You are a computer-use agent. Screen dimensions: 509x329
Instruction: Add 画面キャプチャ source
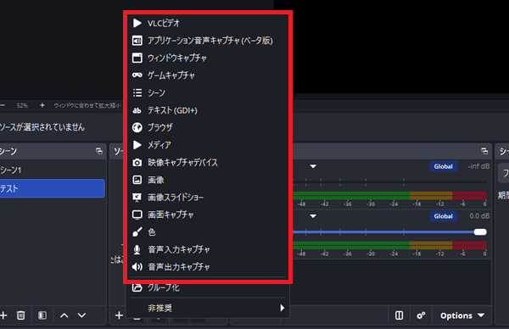[x=208, y=215]
